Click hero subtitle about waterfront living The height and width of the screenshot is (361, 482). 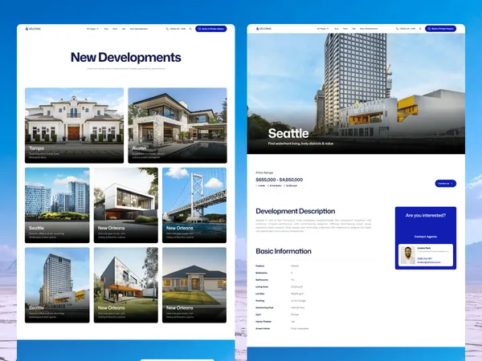[300, 144]
